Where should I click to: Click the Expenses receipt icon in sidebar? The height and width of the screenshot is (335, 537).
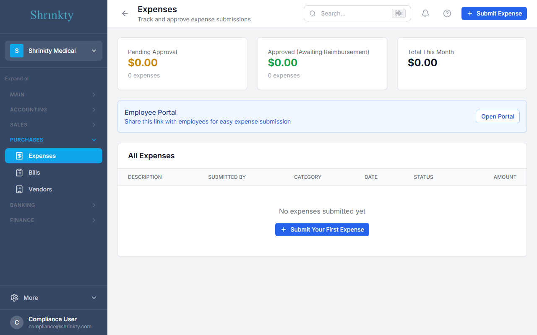pos(19,156)
